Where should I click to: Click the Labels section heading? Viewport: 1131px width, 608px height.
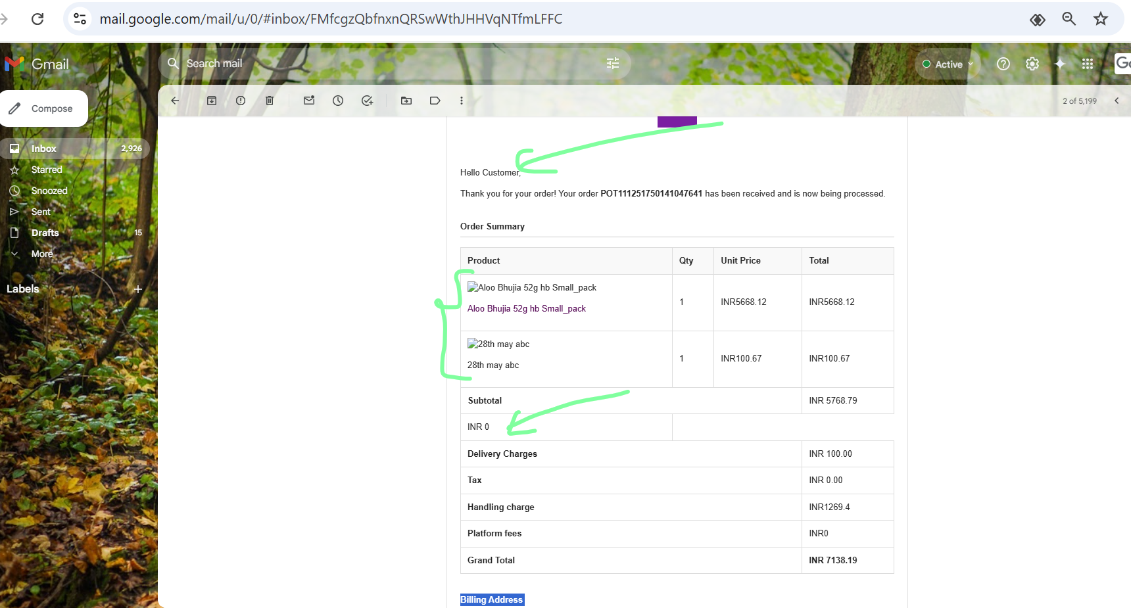click(23, 289)
